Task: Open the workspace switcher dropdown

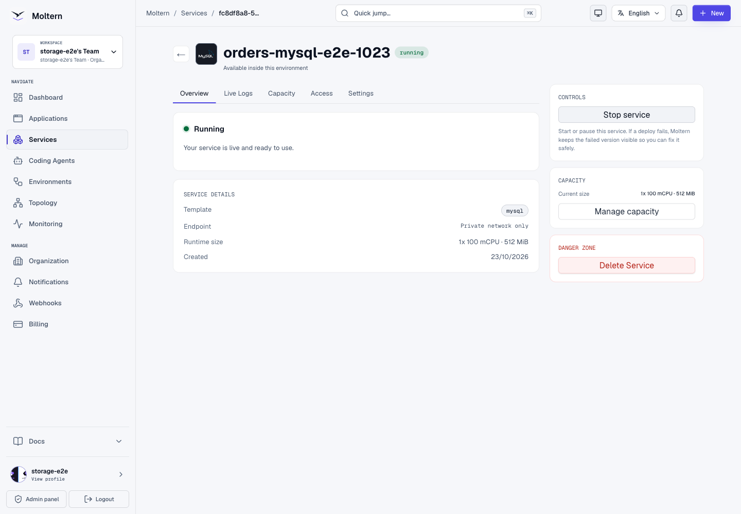Action: point(67,52)
